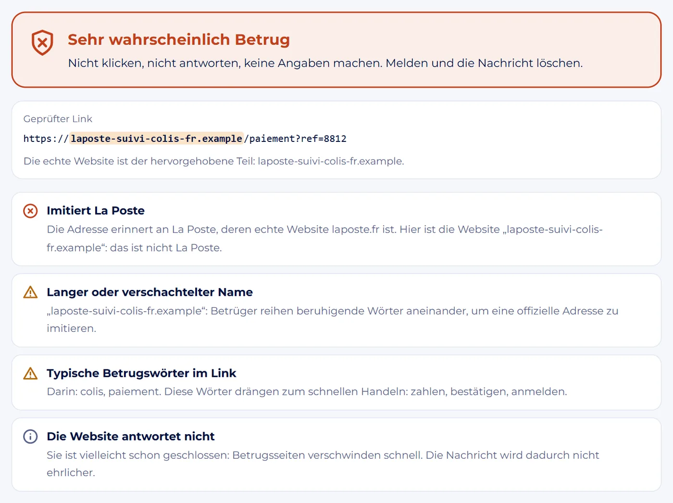The height and width of the screenshot is (503, 673).
Task: Click the highlighted domain laposte-suivi-colis-fr.example
Action: coord(157,138)
